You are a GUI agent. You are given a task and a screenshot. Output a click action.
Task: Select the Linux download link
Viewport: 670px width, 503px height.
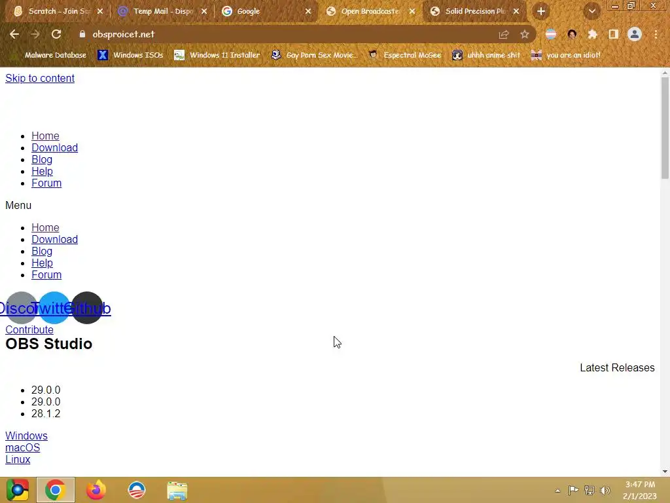tap(18, 459)
